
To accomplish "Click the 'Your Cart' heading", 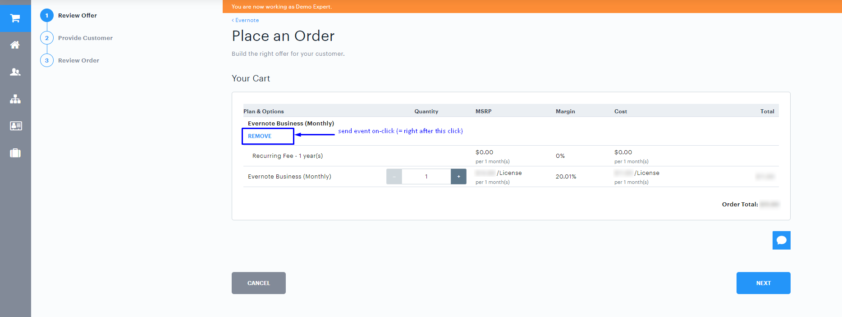I will point(251,79).
